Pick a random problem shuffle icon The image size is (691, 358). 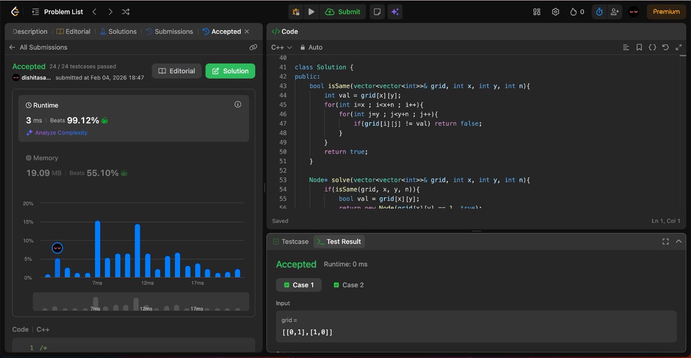point(126,12)
